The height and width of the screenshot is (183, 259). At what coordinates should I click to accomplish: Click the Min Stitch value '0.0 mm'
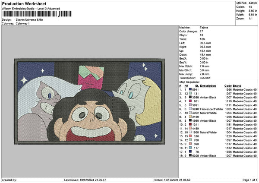(205, 70)
